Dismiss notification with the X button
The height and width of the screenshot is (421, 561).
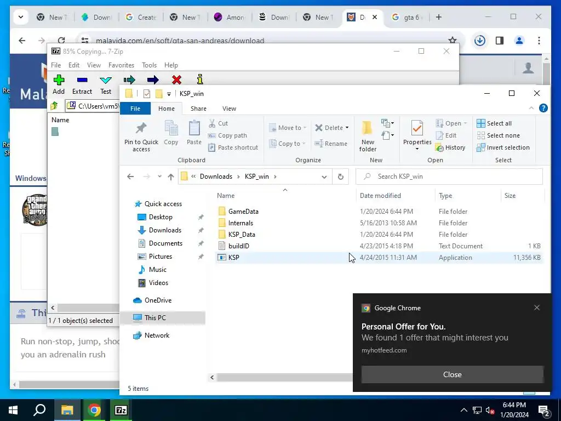point(537,308)
